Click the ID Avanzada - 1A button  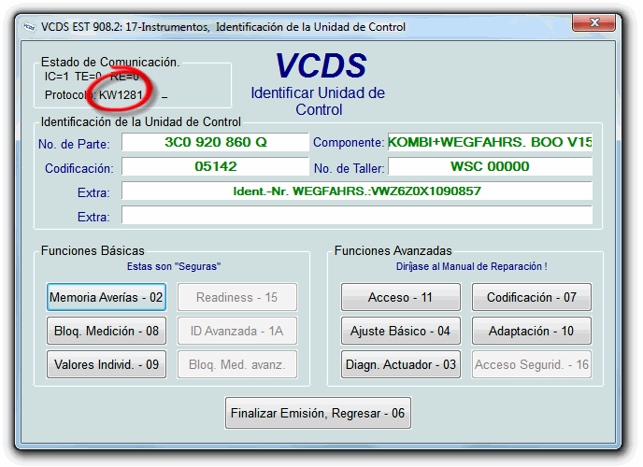coord(237,331)
